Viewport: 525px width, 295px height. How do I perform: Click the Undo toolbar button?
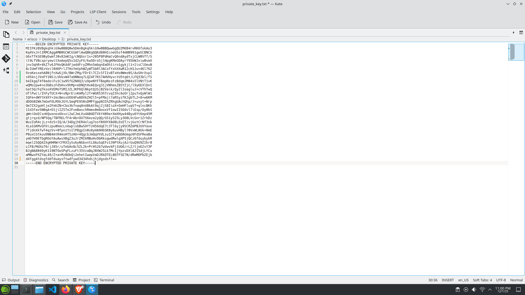[103, 22]
